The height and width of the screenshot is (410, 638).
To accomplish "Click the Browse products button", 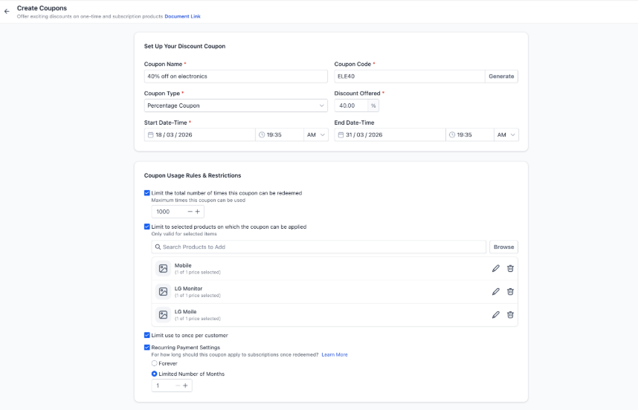I will point(503,247).
